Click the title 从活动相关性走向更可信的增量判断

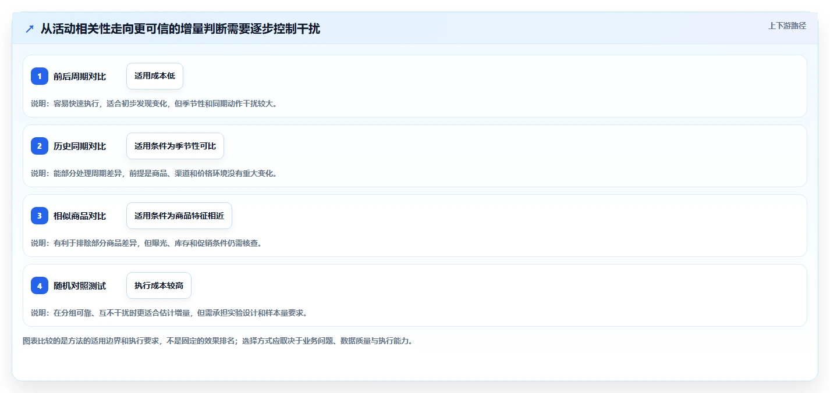[180, 29]
